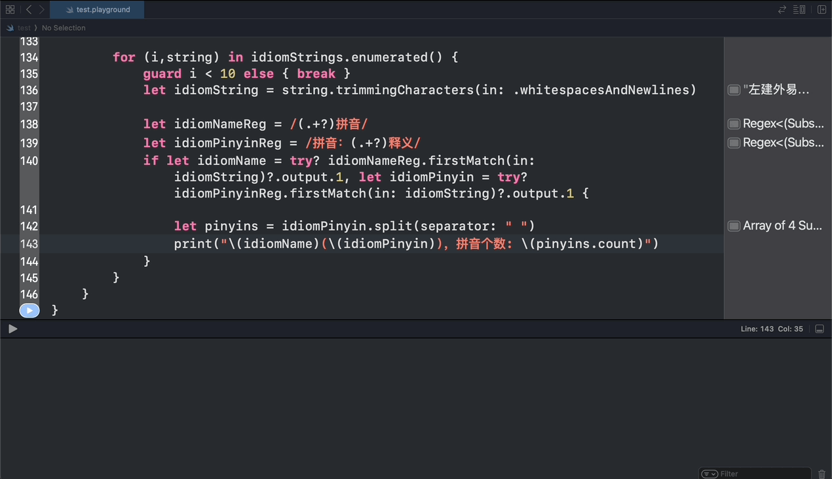Click the "print" call on line 143
The height and width of the screenshot is (479, 832).
[193, 243]
